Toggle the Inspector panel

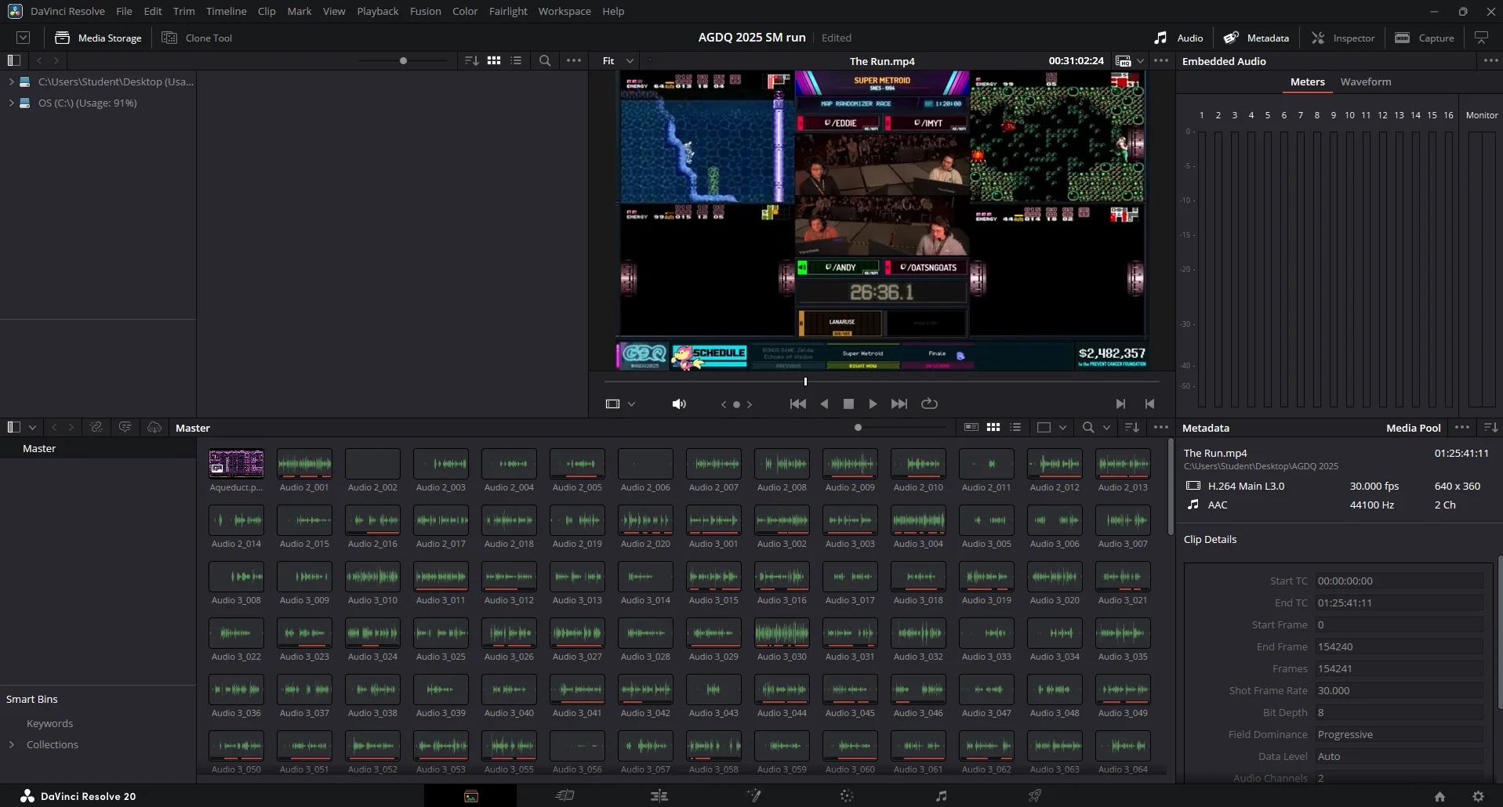click(x=1343, y=38)
